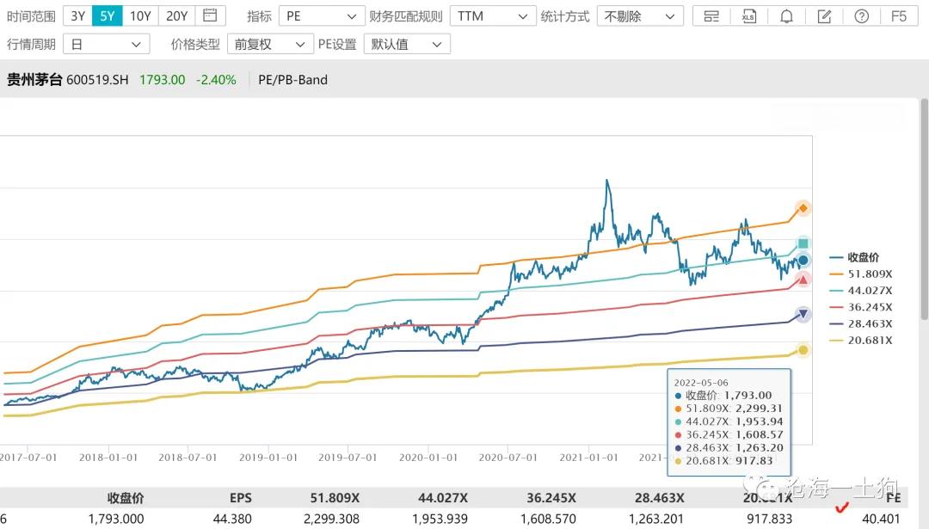Click the alert bell icon
Screen dimensions: 929x529
(x=786, y=16)
